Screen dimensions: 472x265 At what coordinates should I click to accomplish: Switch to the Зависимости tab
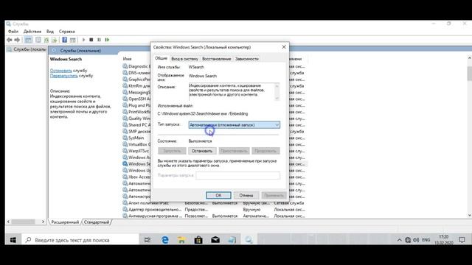pyautogui.click(x=247, y=59)
